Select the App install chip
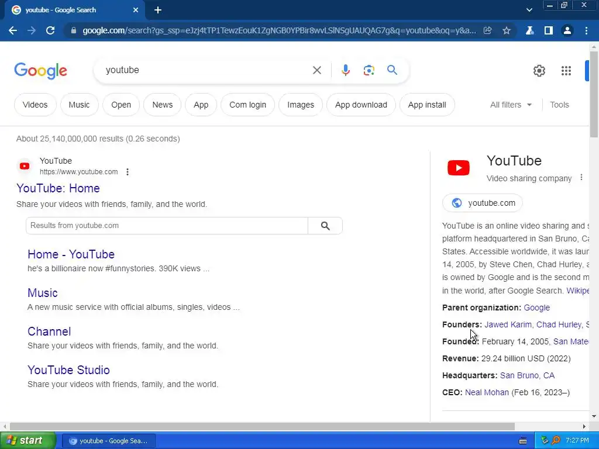This screenshot has height=449, width=599. coord(427,105)
